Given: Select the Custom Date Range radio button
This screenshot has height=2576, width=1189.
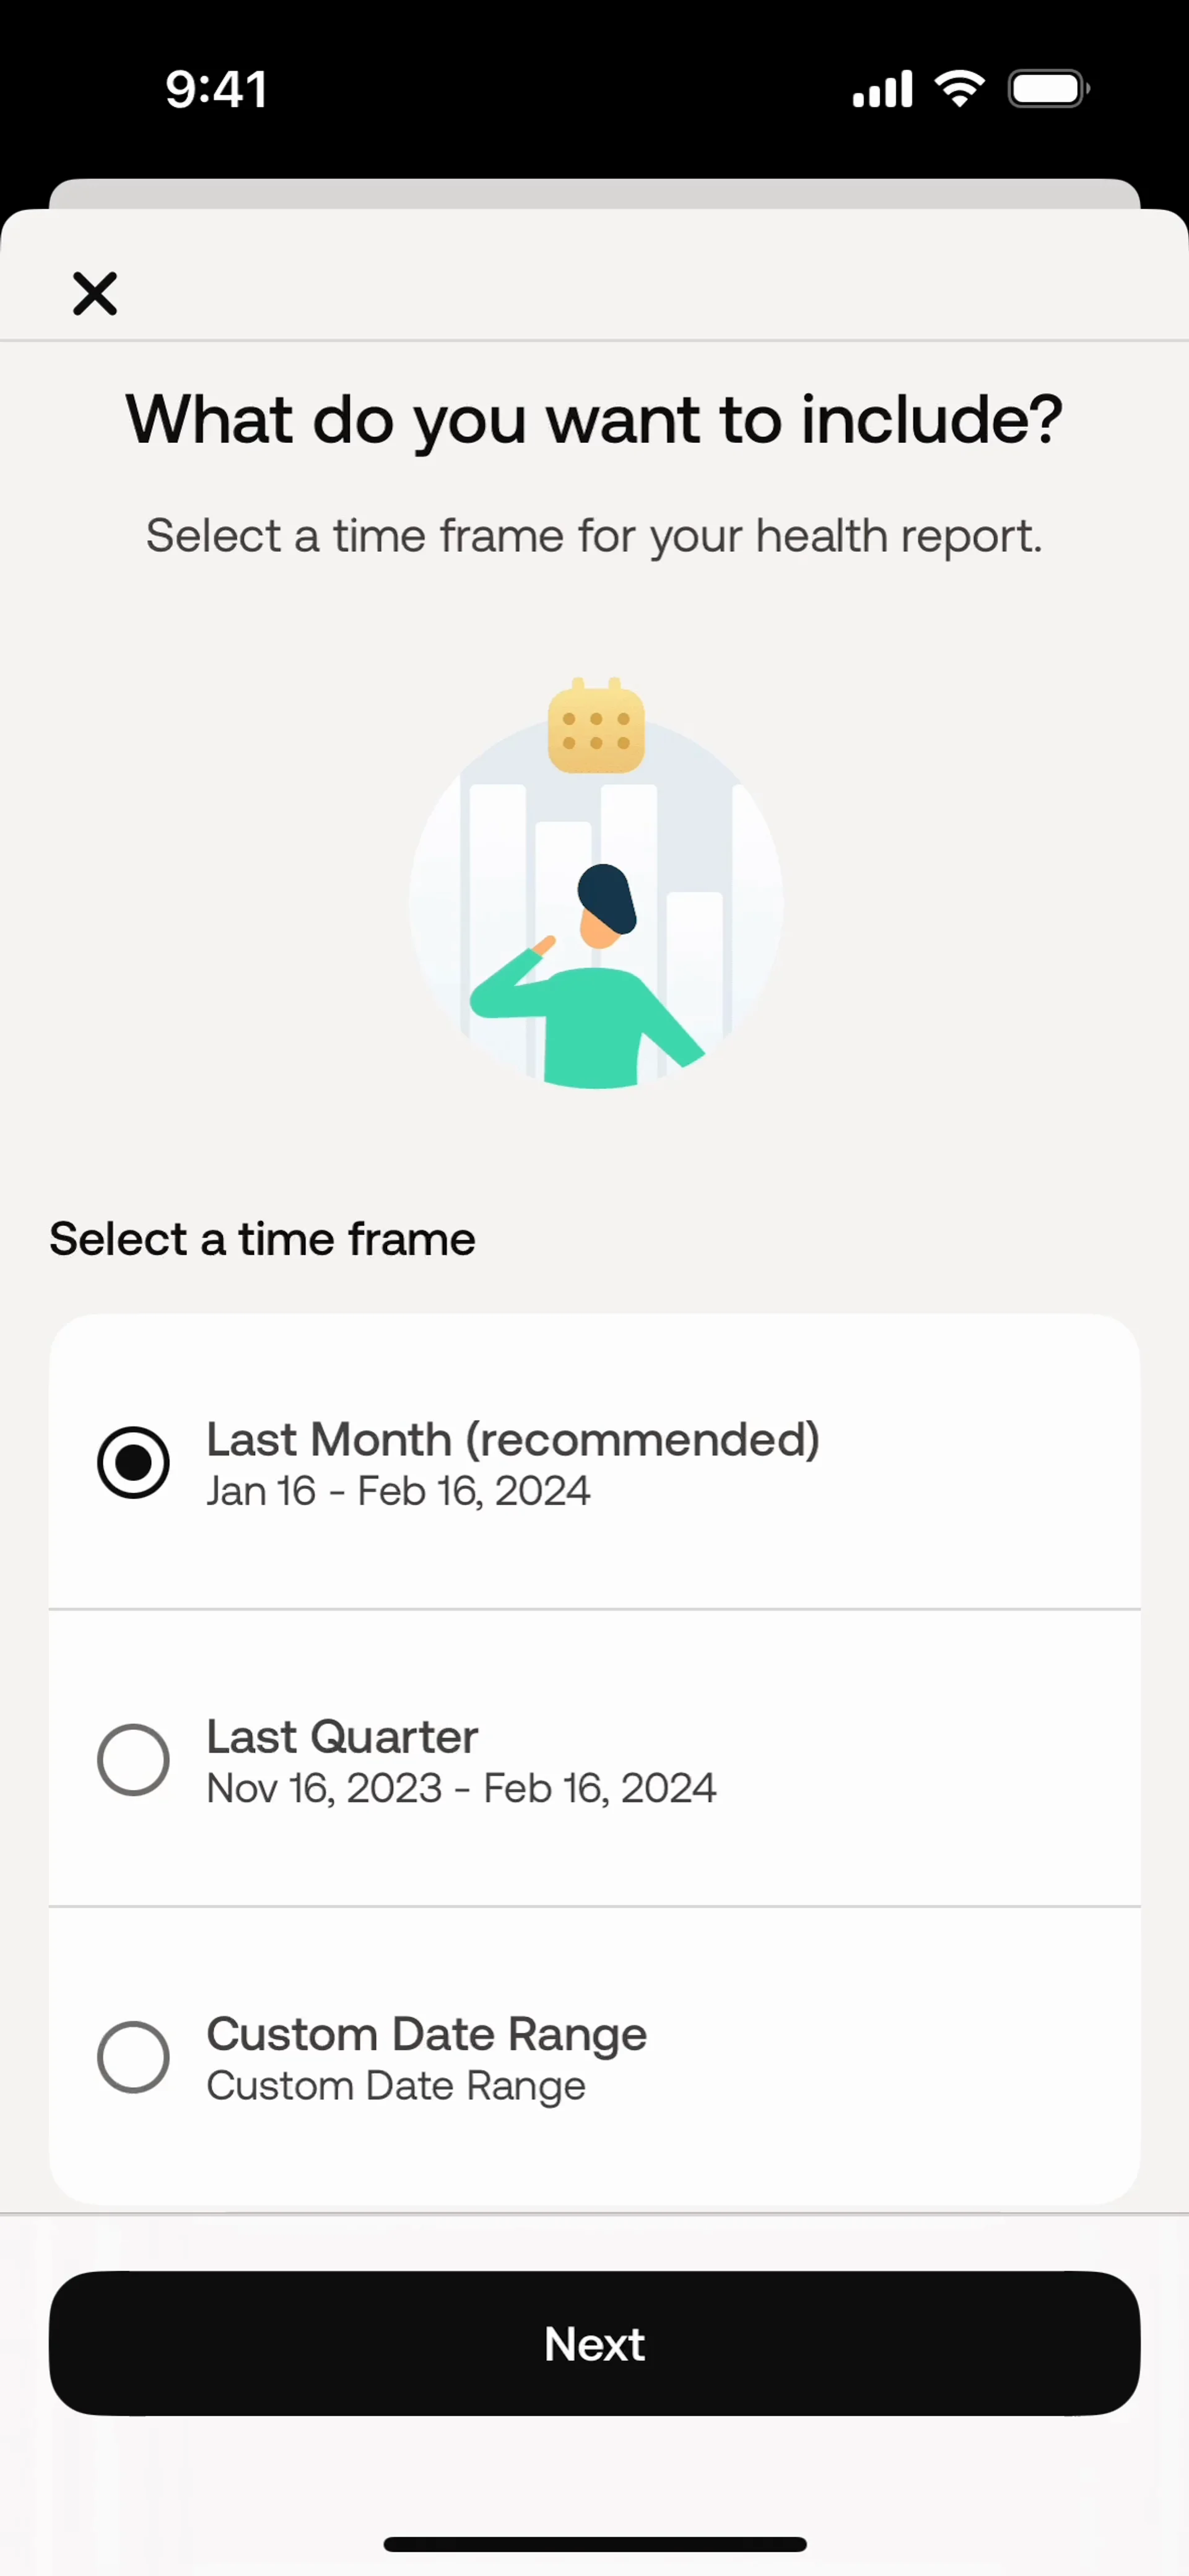Looking at the screenshot, I should [x=133, y=2056].
